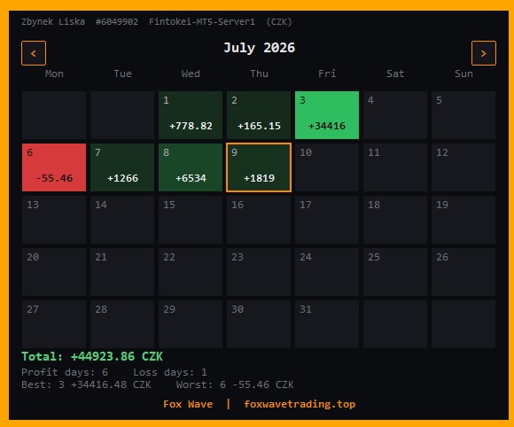Click the Fox Wave brand text
The image size is (514, 427).
point(188,404)
